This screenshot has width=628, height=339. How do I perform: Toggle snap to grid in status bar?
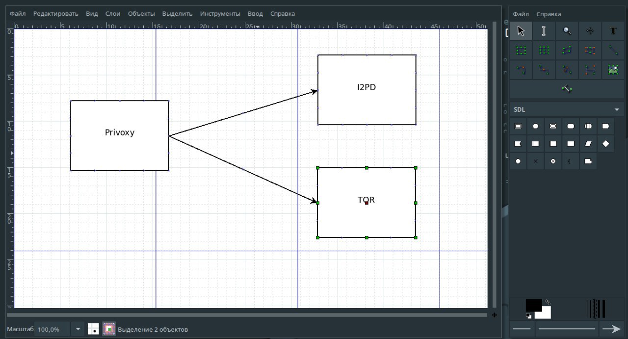(93, 329)
